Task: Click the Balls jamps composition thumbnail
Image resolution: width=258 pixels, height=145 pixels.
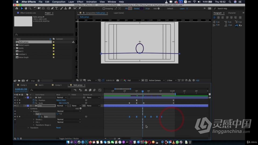Action: pos(23,21)
